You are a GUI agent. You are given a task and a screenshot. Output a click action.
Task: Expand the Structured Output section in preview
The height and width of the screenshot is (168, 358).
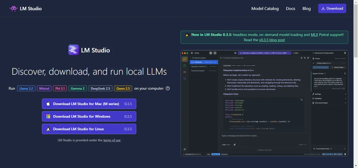point(329,103)
